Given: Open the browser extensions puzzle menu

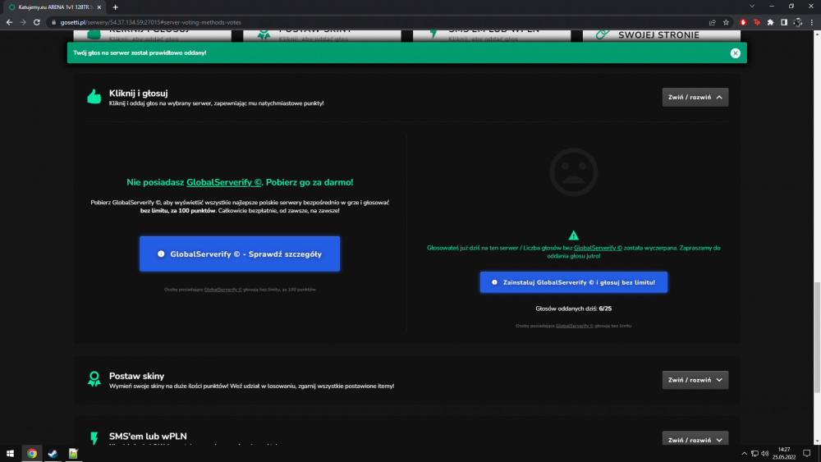Looking at the screenshot, I should (770, 22).
